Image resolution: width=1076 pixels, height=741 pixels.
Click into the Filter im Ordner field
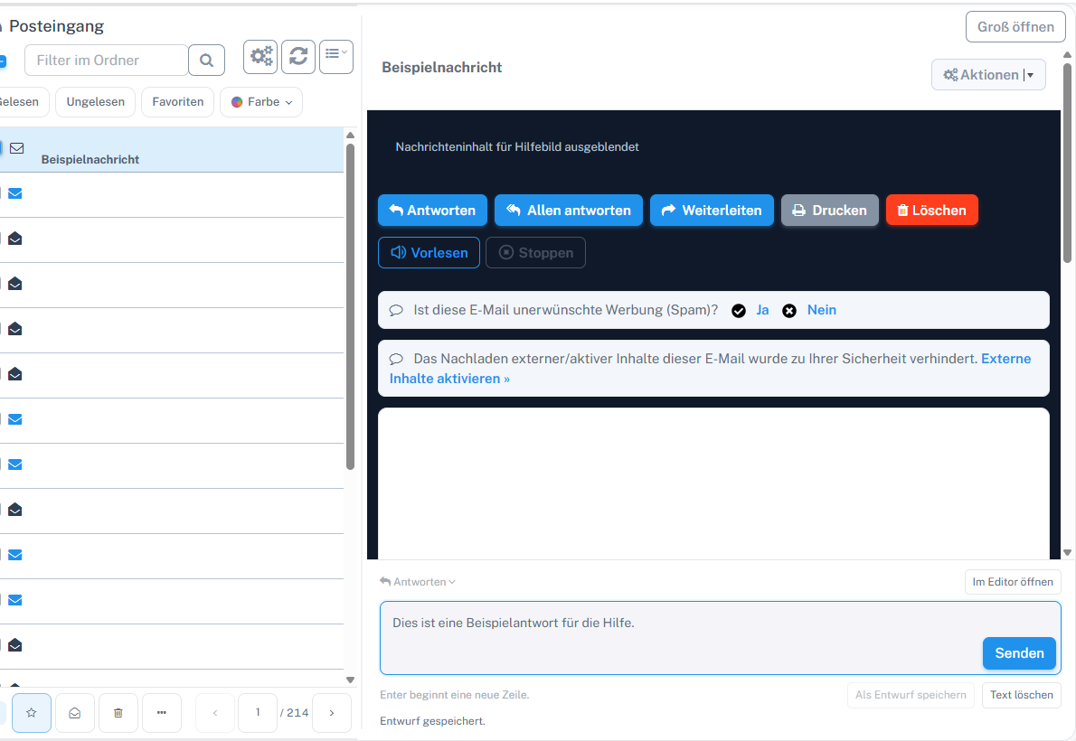(x=107, y=61)
